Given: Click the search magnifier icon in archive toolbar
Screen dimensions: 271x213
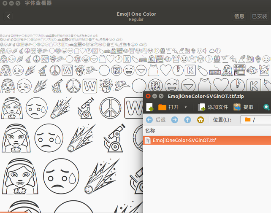Looking at the screenshot, I should tap(266, 108).
